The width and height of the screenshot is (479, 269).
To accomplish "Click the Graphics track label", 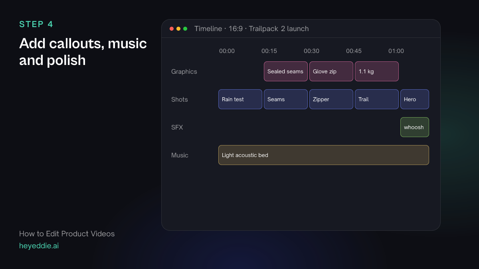I will [184, 72].
